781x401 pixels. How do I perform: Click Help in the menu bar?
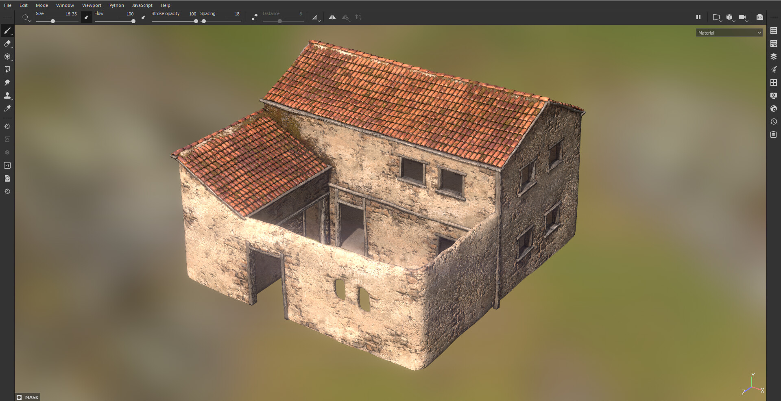coord(165,5)
